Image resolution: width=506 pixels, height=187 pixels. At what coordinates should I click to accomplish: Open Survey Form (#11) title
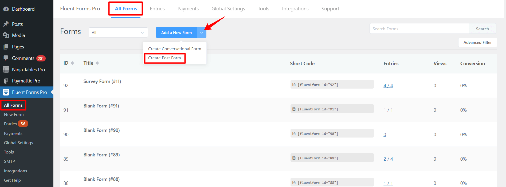point(102,81)
